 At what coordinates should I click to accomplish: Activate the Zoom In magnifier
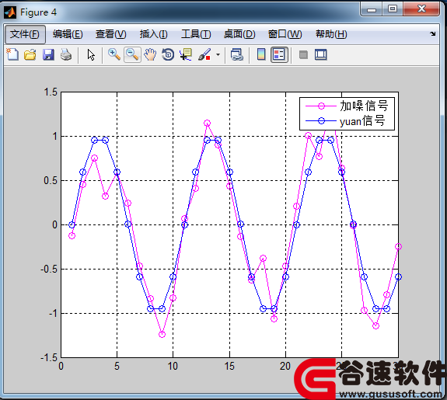114,54
